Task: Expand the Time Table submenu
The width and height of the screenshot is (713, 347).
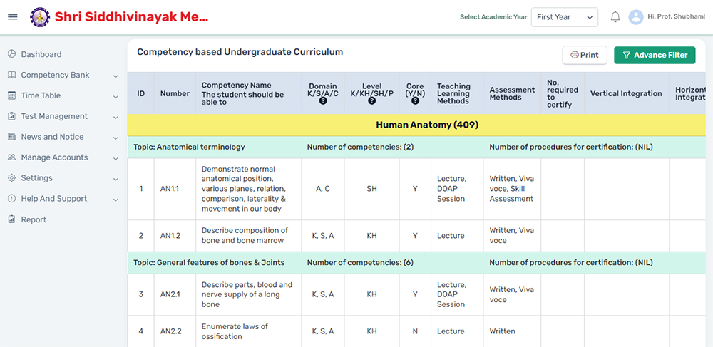Action: 63,95
